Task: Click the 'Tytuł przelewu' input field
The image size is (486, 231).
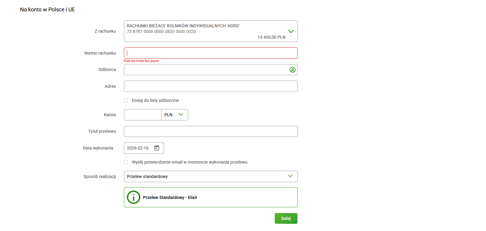Action: tap(211, 132)
